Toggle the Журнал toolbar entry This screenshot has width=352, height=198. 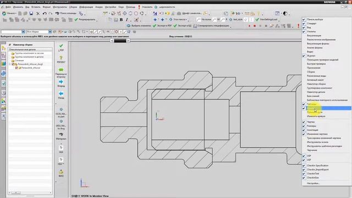tap(327, 56)
